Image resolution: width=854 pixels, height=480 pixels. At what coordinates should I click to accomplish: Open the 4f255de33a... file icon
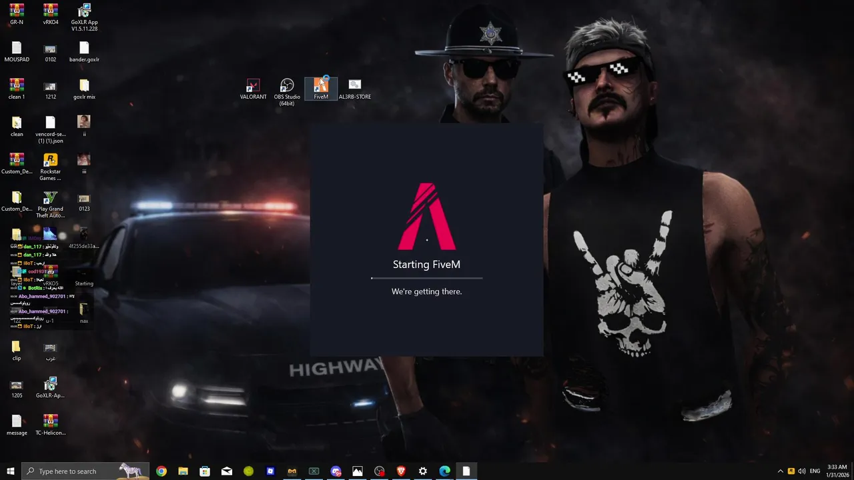[x=84, y=239]
